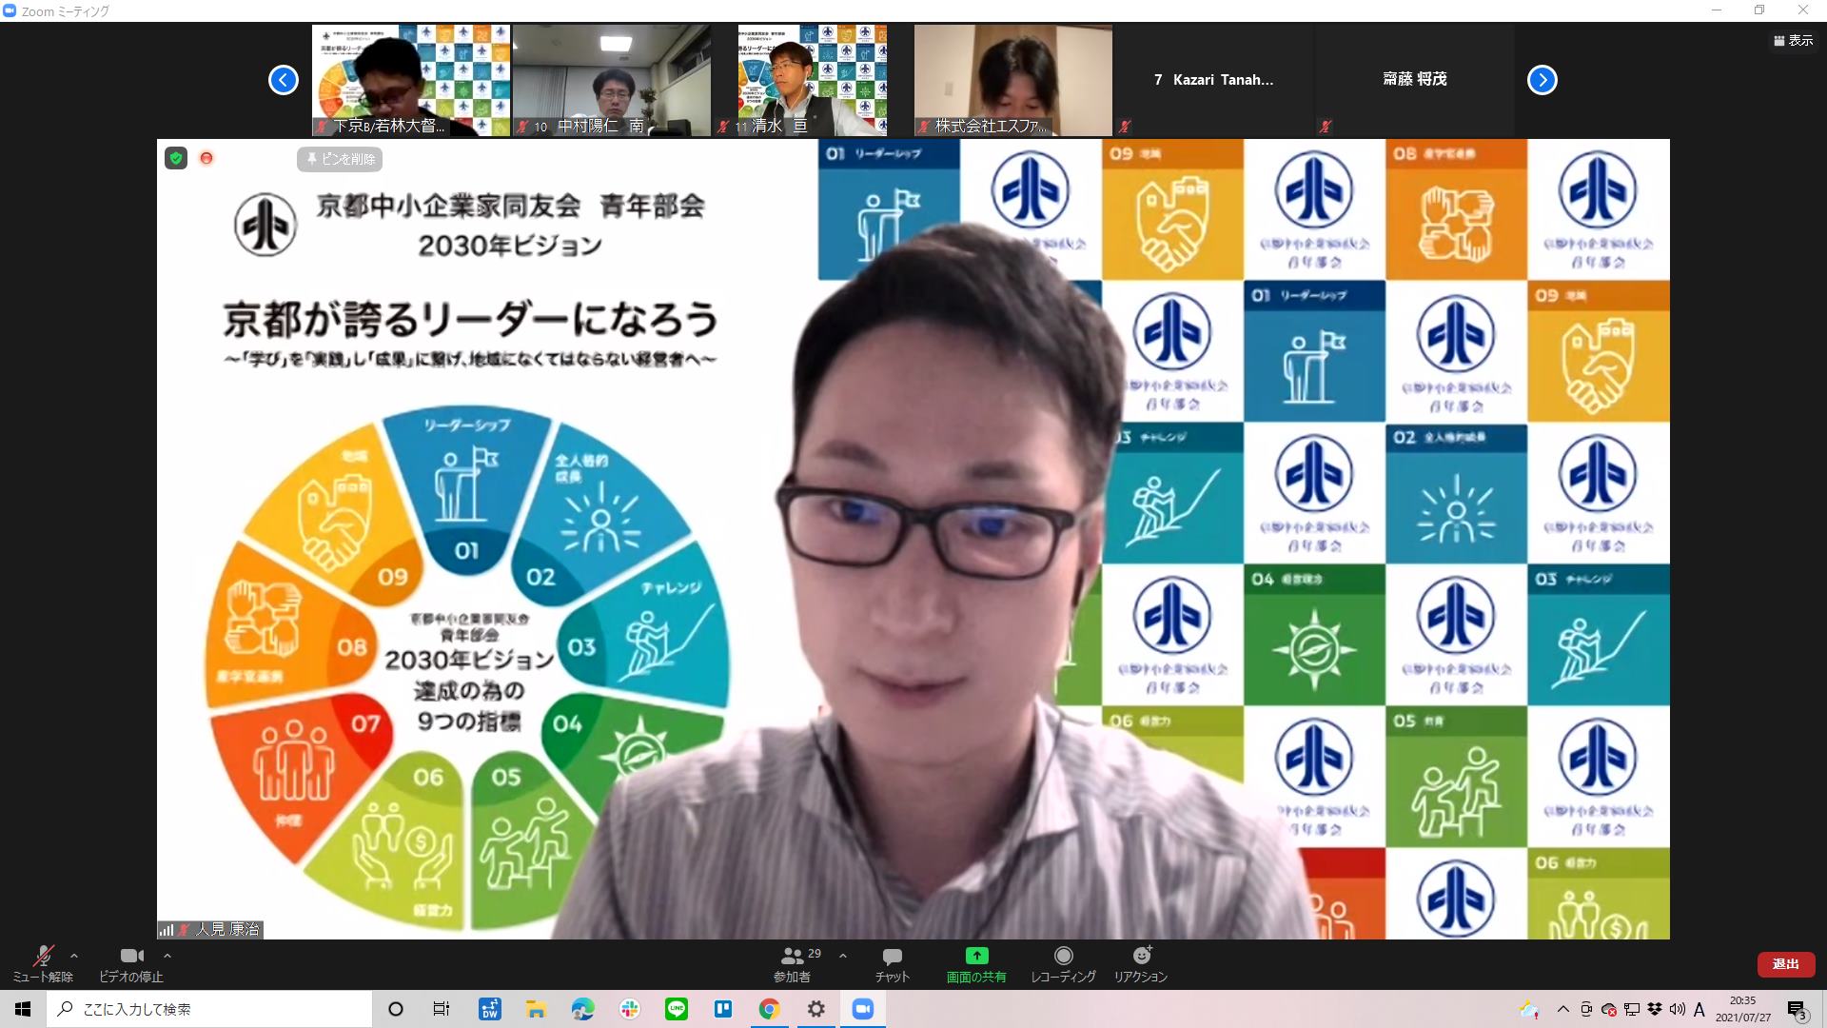Open Microsoft Edge in taskbar
Screen dimensions: 1827x1028
tap(582, 1009)
